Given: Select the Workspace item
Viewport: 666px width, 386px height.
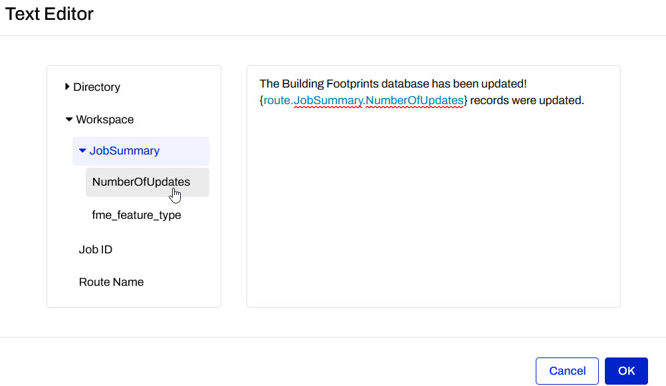Looking at the screenshot, I should (105, 119).
